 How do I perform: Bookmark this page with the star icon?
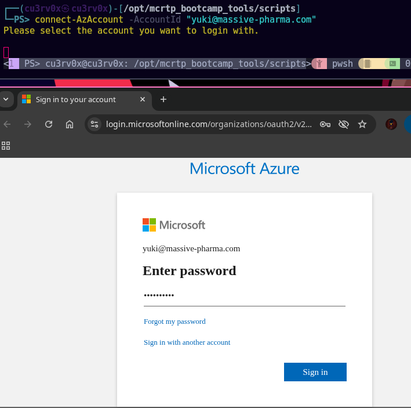pyautogui.click(x=362, y=124)
